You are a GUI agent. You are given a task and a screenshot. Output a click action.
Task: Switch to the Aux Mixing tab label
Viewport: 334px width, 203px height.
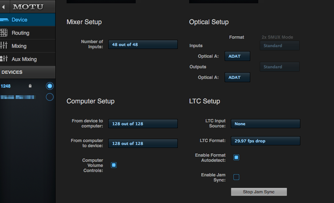tap(24, 59)
